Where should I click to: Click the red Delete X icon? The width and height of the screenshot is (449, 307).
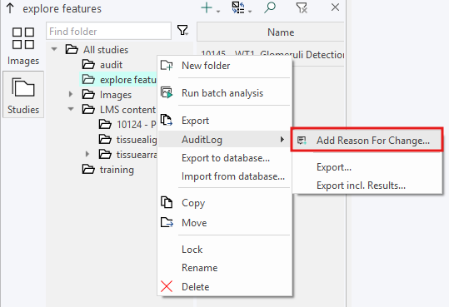coord(167,286)
